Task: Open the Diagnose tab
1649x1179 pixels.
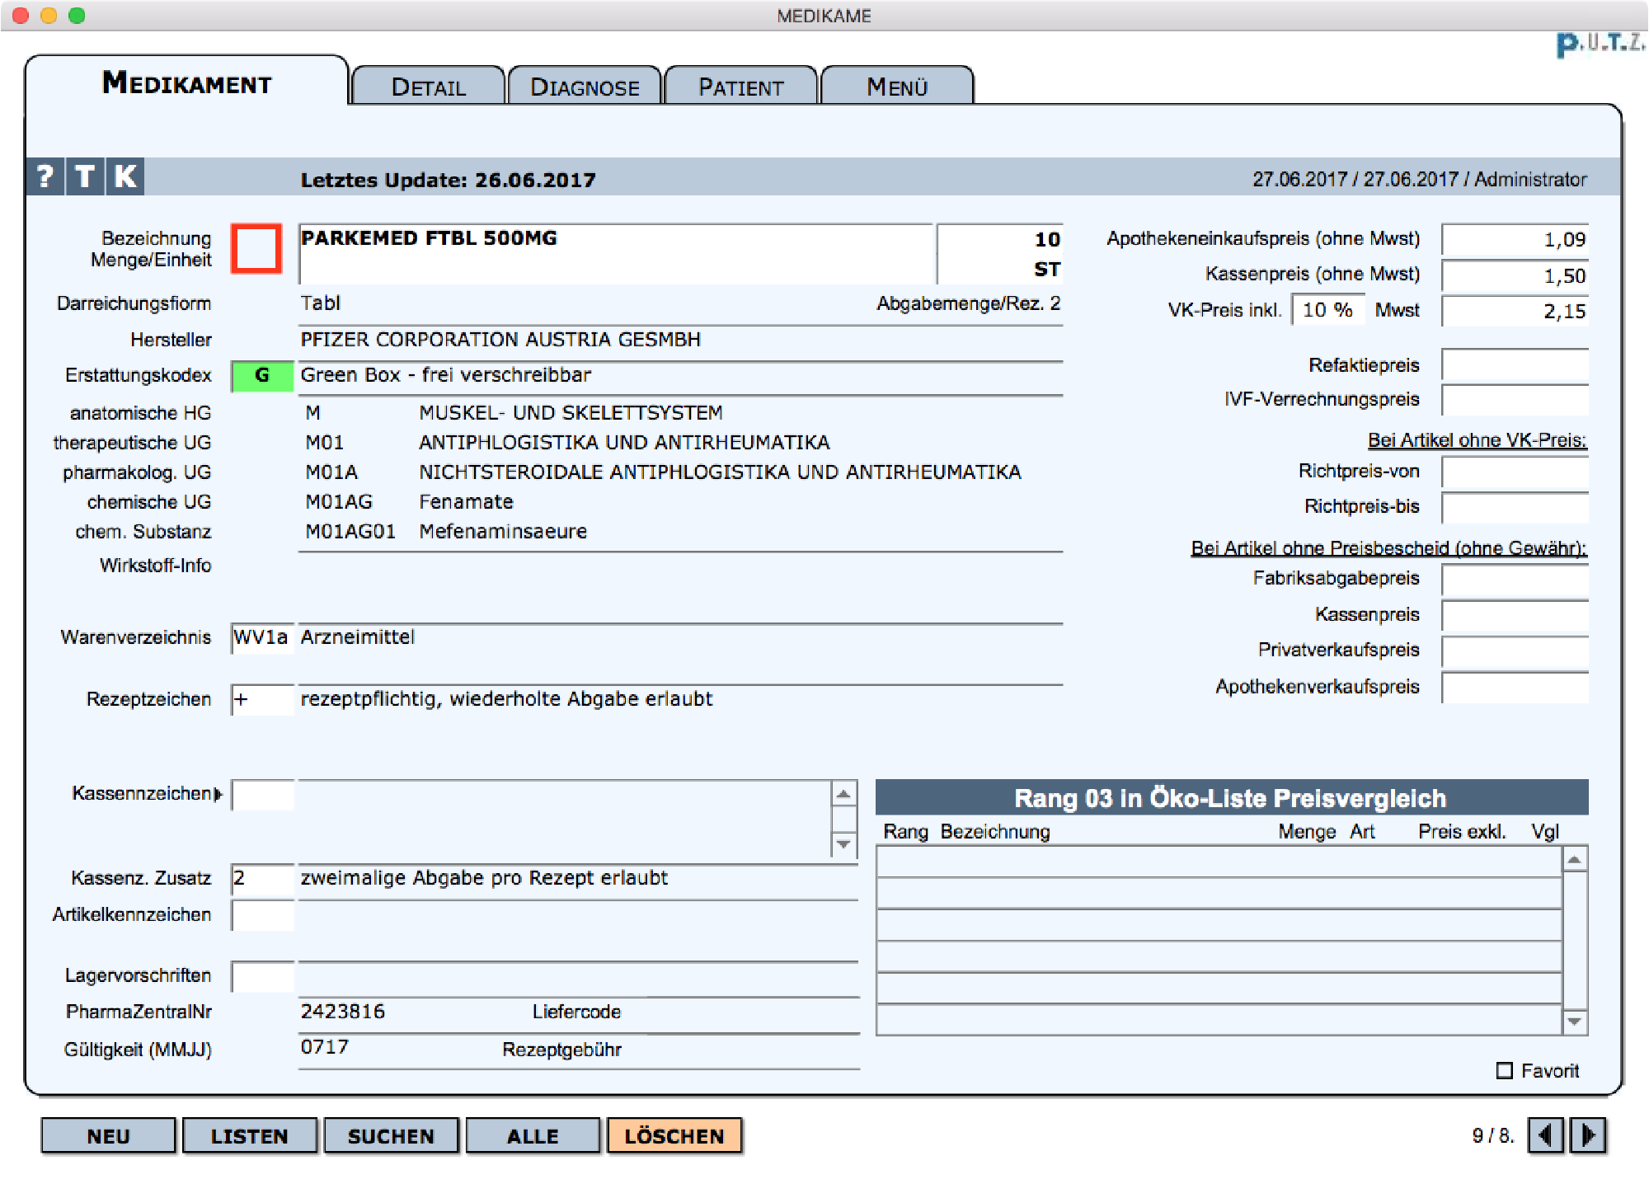Action: click(585, 87)
